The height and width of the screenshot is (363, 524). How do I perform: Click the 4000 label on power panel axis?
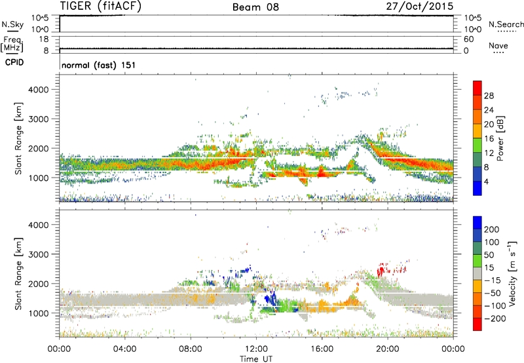(38, 90)
